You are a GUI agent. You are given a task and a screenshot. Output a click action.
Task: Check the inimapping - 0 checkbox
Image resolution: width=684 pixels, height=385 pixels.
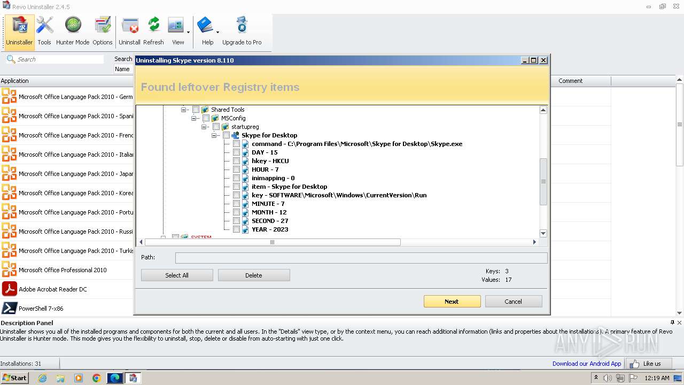(236, 178)
